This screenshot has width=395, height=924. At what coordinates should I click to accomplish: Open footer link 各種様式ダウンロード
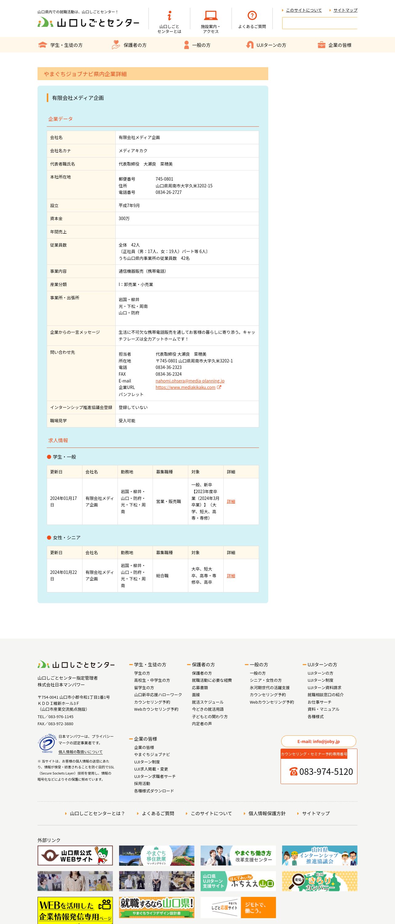tap(154, 791)
